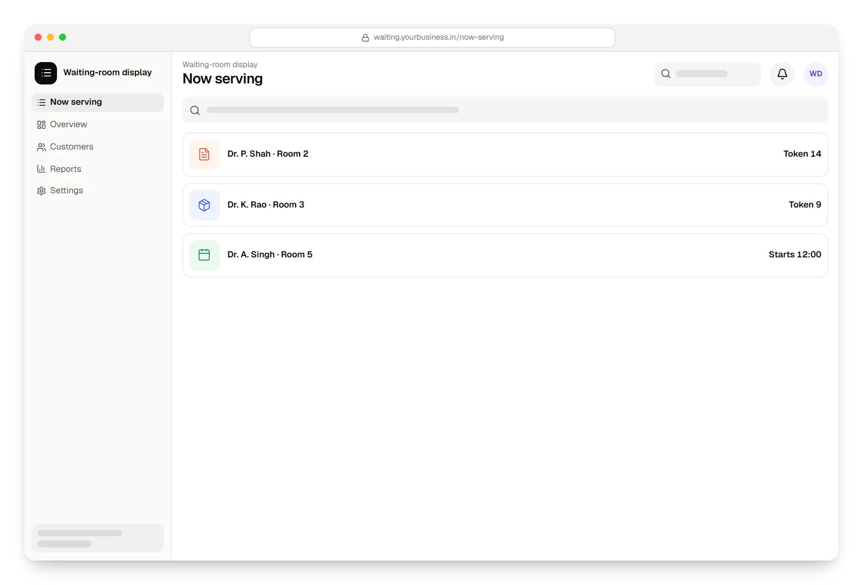863x585 pixels.
Task: Go to the Customers page
Action: (x=98, y=147)
